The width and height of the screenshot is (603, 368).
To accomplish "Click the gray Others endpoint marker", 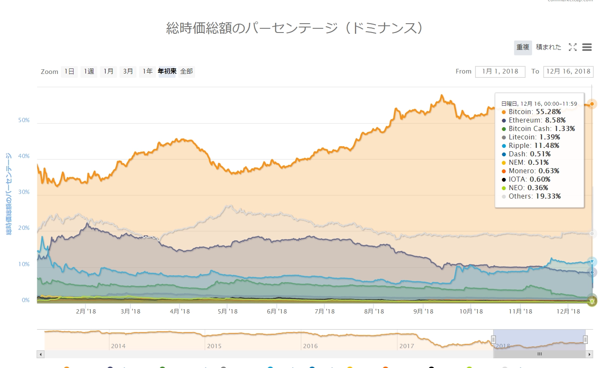I will (592, 234).
